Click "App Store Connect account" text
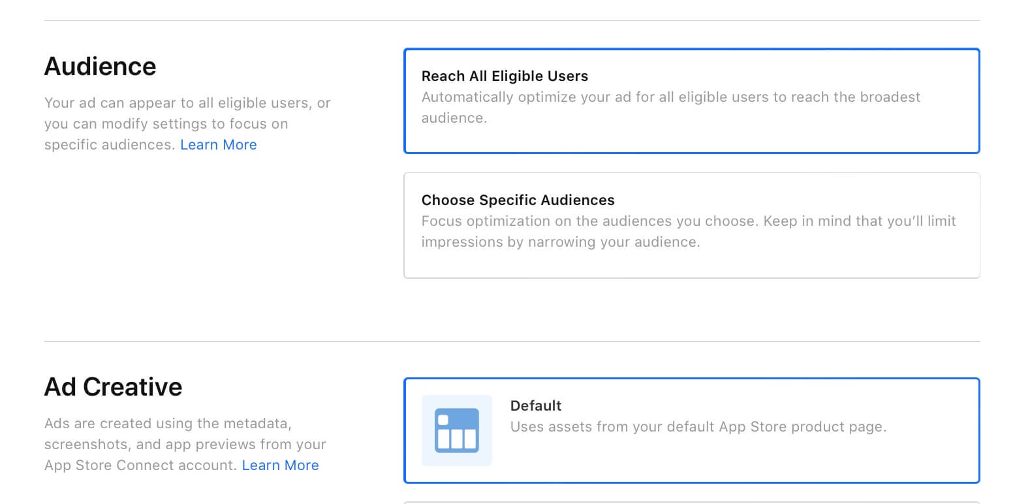The width and height of the screenshot is (1030, 504). point(140,465)
